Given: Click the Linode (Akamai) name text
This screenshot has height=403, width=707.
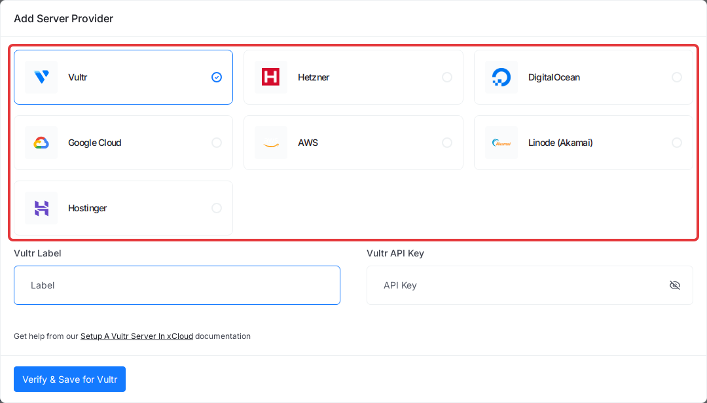Looking at the screenshot, I should [x=560, y=143].
